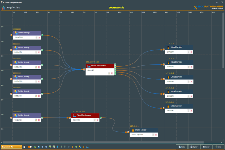Toggle the orange switch in bottom toolbar
This screenshot has height=150, width=225.
pyautogui.click(x=30, y=147)
